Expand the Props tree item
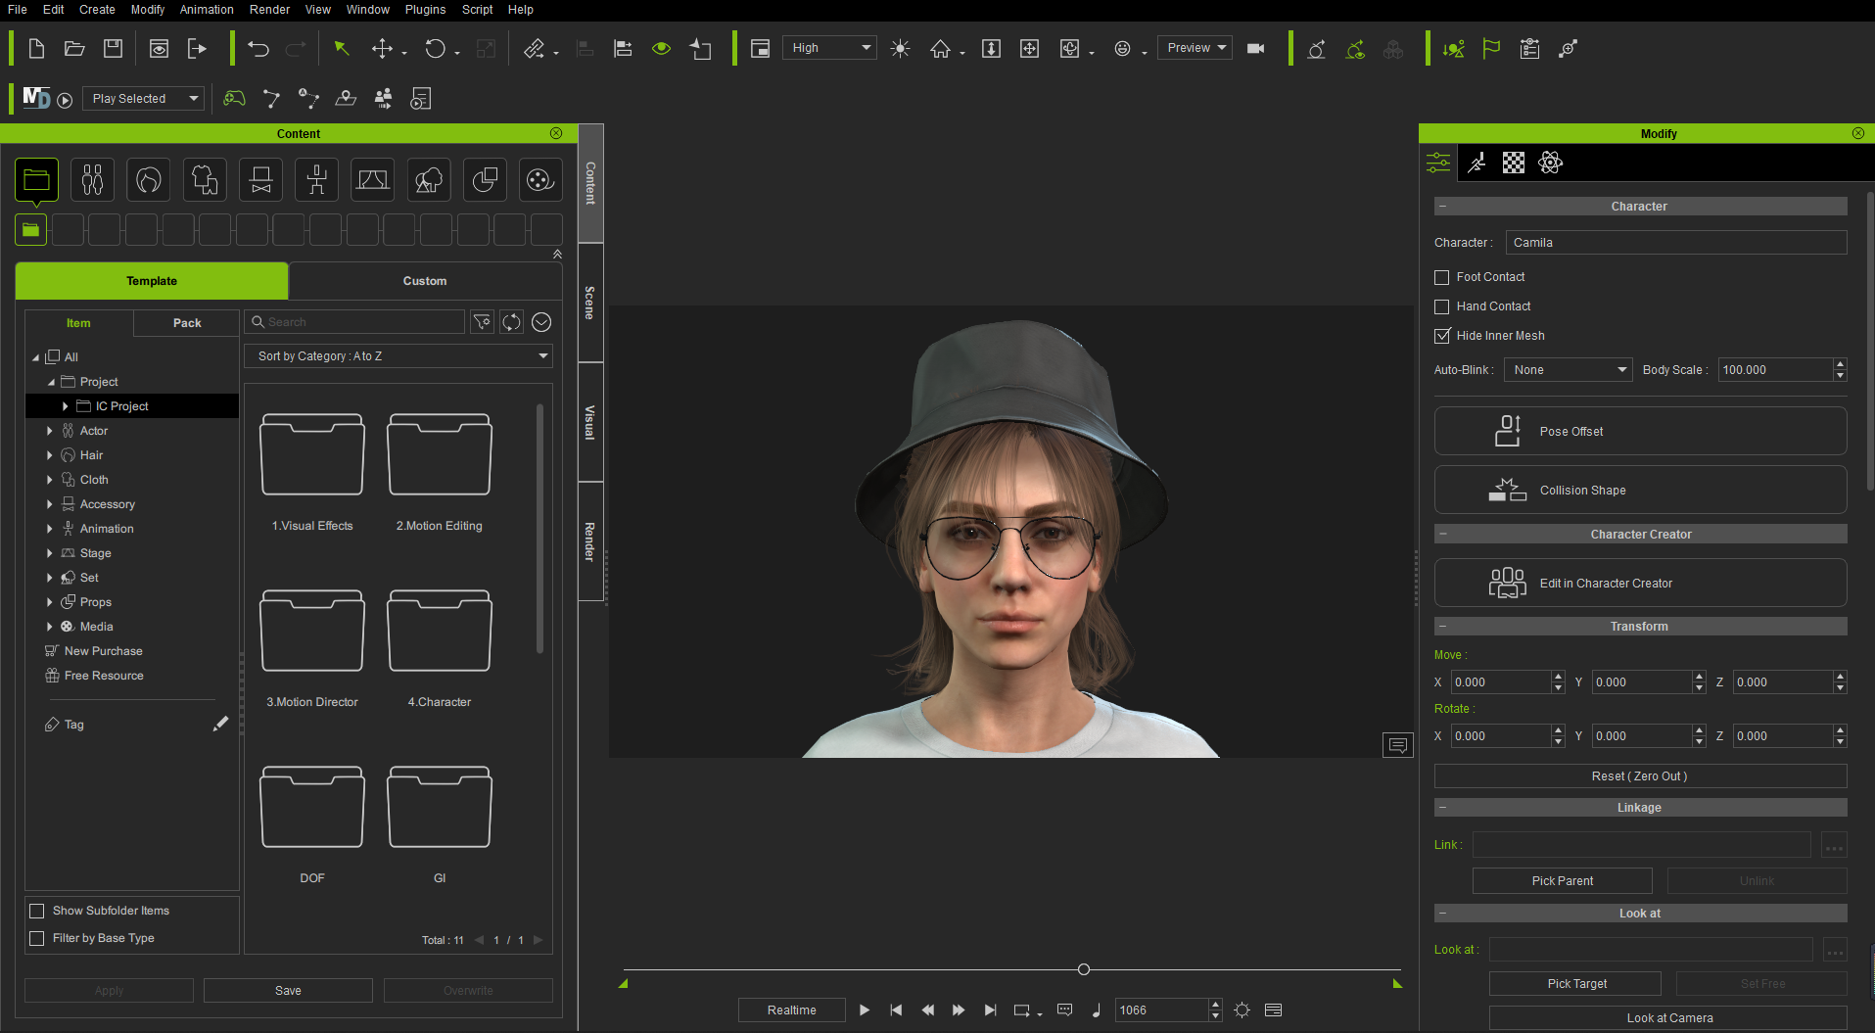The image size is (1875, 1033). coord(50,601)
